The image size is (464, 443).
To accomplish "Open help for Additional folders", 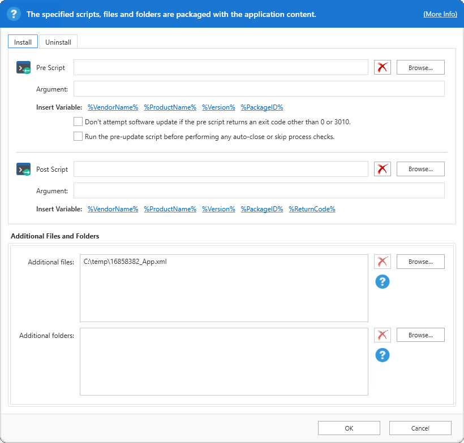I will pyautogui.click(x=382, y=355).
